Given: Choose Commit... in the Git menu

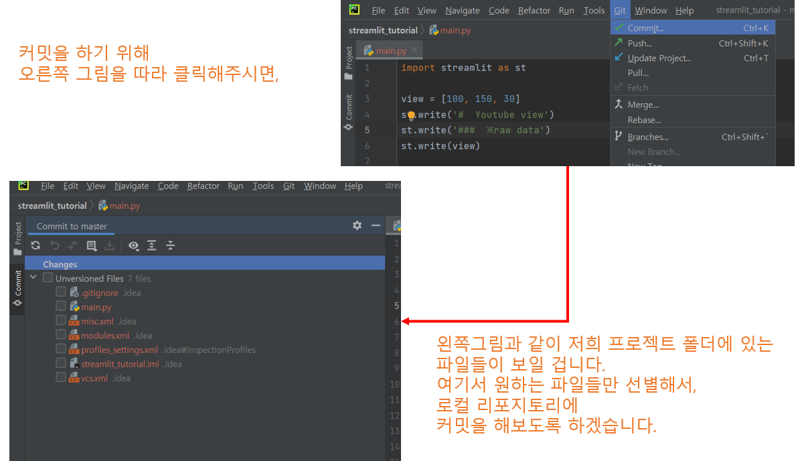Looking at the screenshot, I should click(693, 27).
